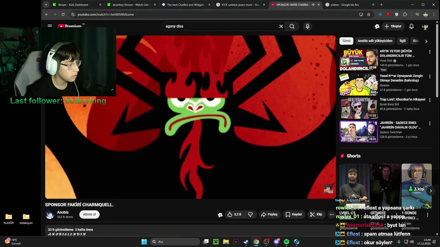
Task: Open the YouTube hamburger guide menu
Action: pos(50,26)
